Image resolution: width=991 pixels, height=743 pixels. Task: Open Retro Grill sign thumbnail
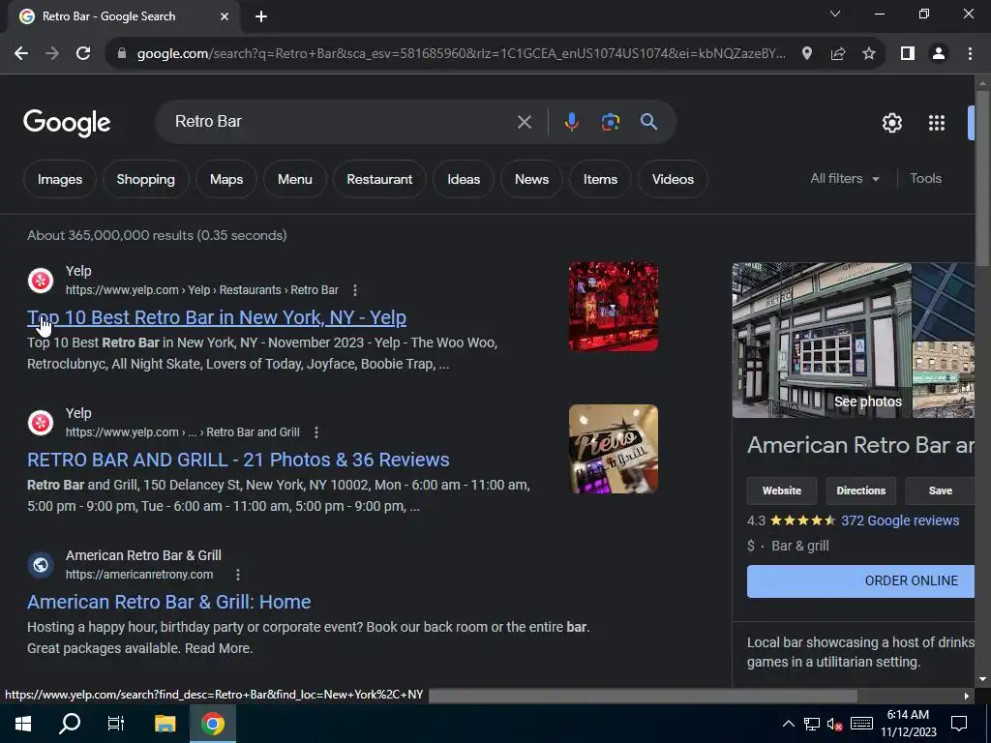(613, 449)
